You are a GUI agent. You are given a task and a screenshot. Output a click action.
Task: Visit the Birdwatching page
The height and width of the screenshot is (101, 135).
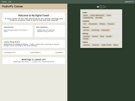[x=88, y=18]
